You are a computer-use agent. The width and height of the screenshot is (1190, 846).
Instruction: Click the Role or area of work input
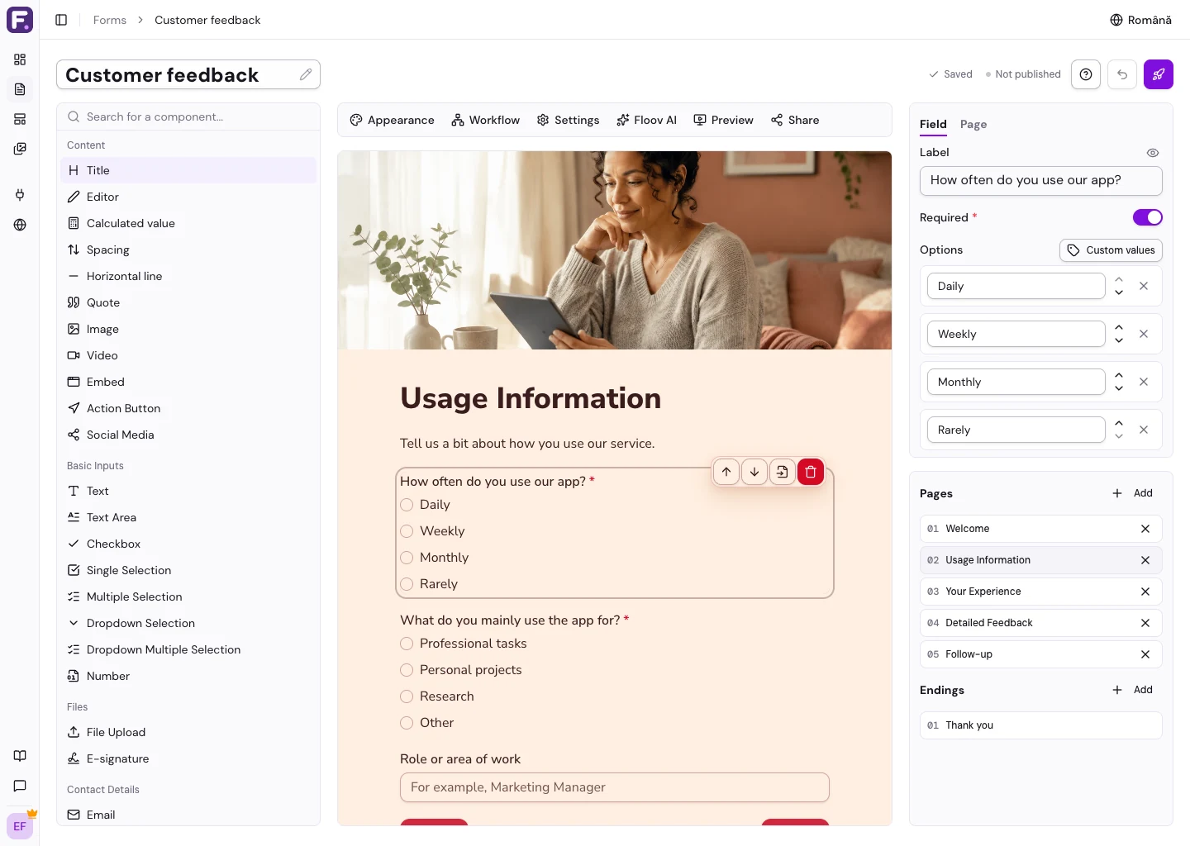[x=615, y=787]
